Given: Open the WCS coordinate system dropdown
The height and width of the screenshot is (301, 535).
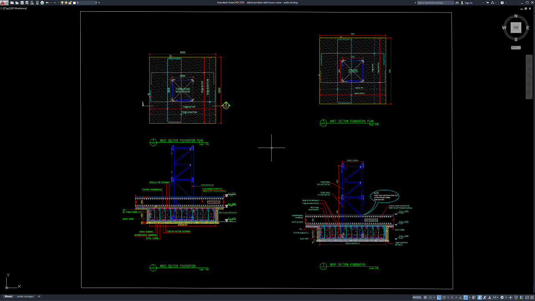Looking at the screenshot, I should point(516,48).
